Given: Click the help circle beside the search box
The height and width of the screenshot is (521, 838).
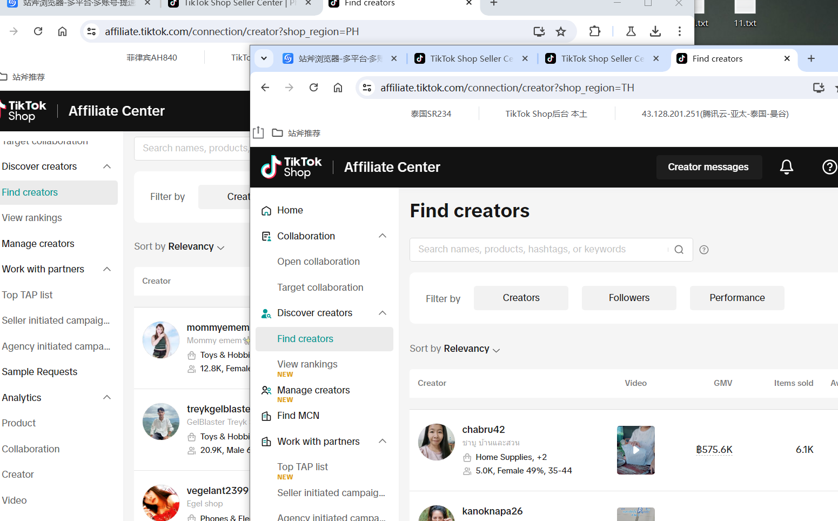Looking at the screenshot, I should (704, 250).
